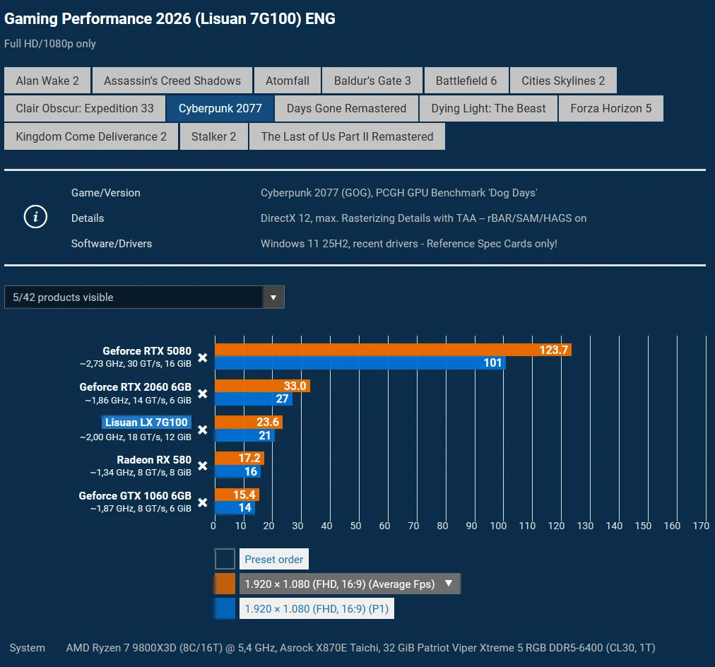Click the RTX 2060 33.0 orange bar

[262, 386]
